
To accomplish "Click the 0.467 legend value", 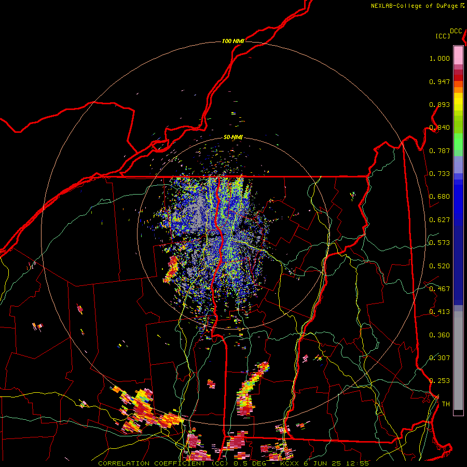I will tap(439, 289).
